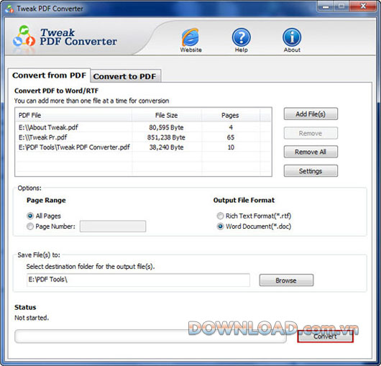Click the PDF File column header
This screenshot has width=381, height=366.
74,115
